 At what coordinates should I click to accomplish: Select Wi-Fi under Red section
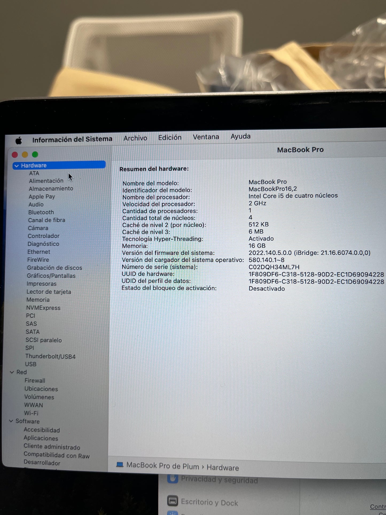click(31, 413)
